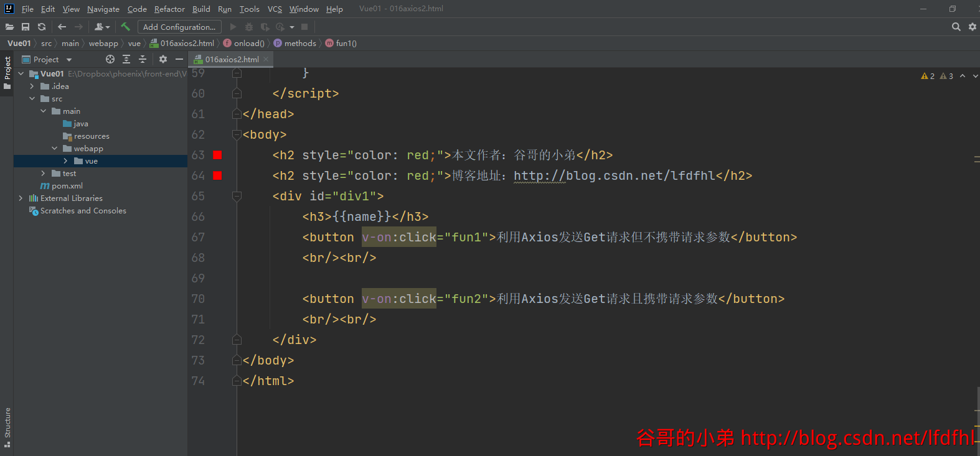This screenshot has width=980, height=456.
Task: Open the File menu
Action: coord(27,9)
